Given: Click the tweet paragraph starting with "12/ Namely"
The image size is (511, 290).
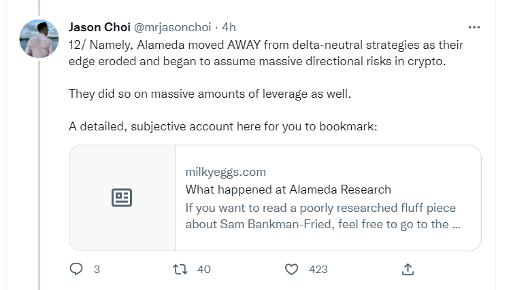Looking at the screenshot, I should pos(265,52).
